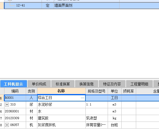
Task: Click the kg unit cell
Action: click(115, 118)
